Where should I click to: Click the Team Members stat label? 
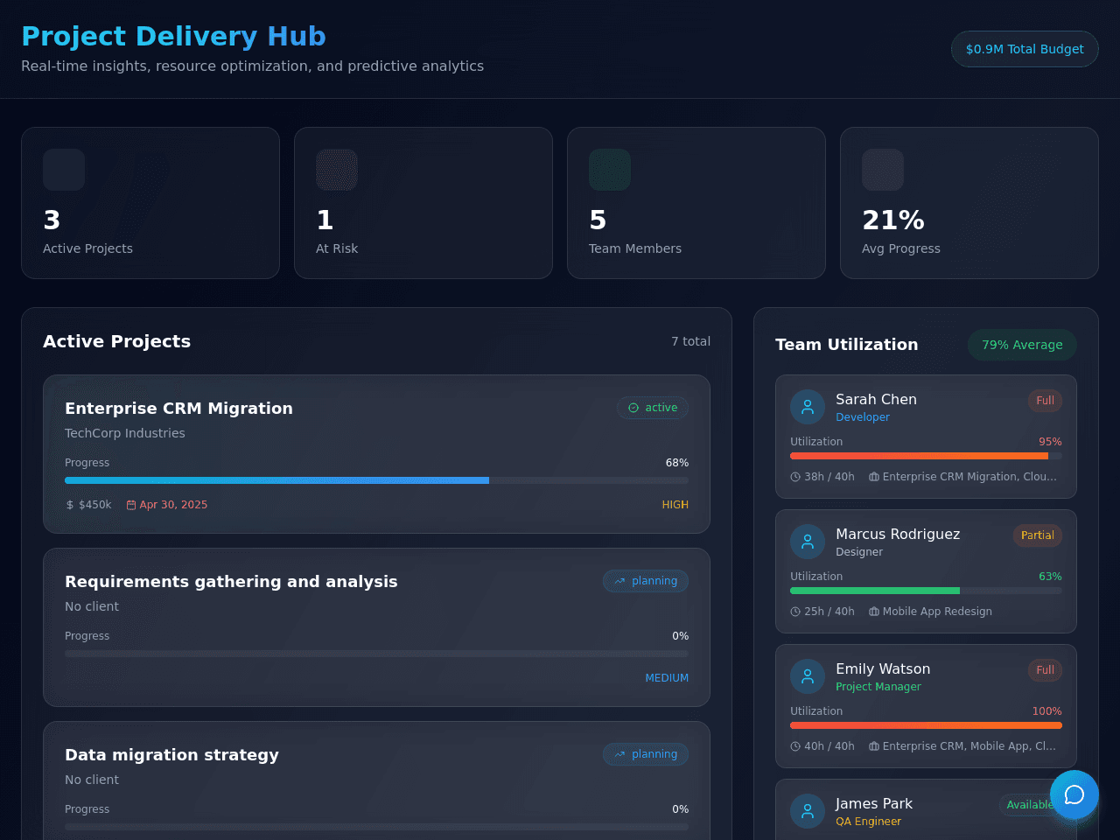(635, 248)
